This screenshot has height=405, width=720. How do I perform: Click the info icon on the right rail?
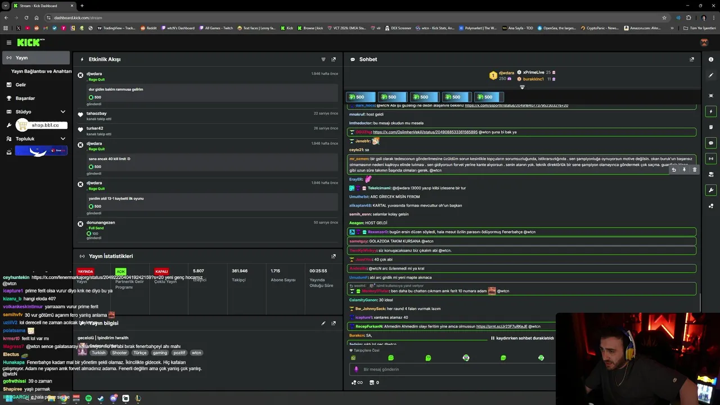pos(711,59)
